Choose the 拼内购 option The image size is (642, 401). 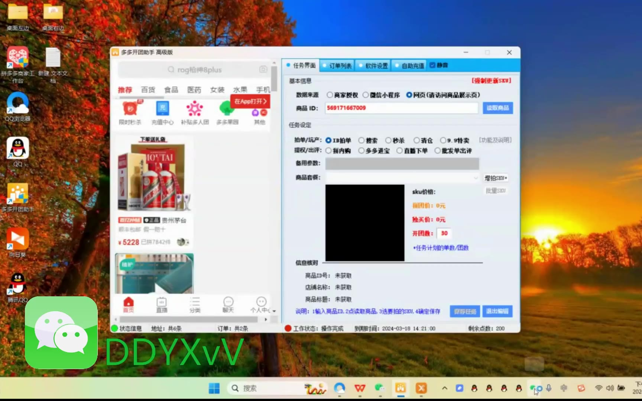[x=328, y=151]
